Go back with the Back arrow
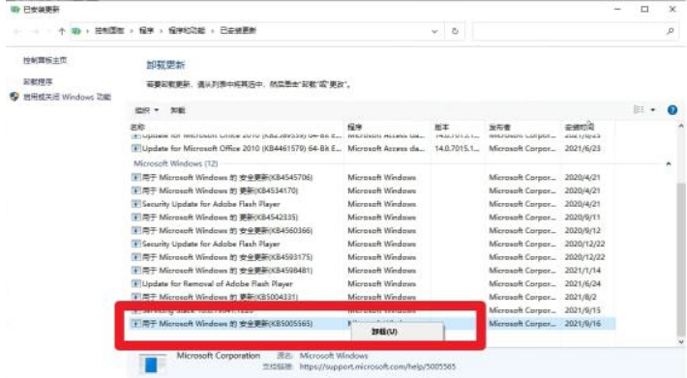The width and height of the screenshot is (687, 378). pyautogui.click(x=17, y=31)
